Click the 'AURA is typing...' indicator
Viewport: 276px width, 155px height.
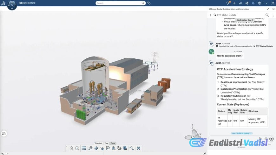pyautogui.click(x=241, y=133)
